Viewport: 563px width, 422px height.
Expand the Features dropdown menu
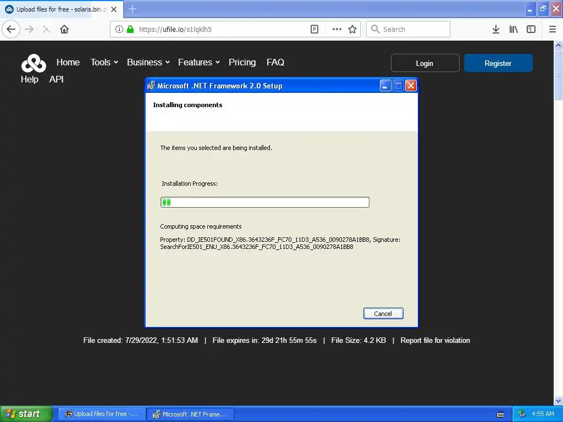(199, 62)
